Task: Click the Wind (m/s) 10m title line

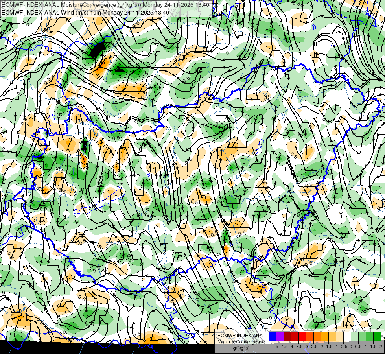Action: [85, 13]
